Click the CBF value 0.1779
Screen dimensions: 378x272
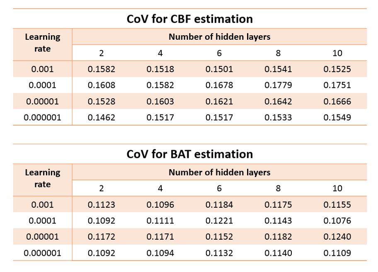[278, 85]
